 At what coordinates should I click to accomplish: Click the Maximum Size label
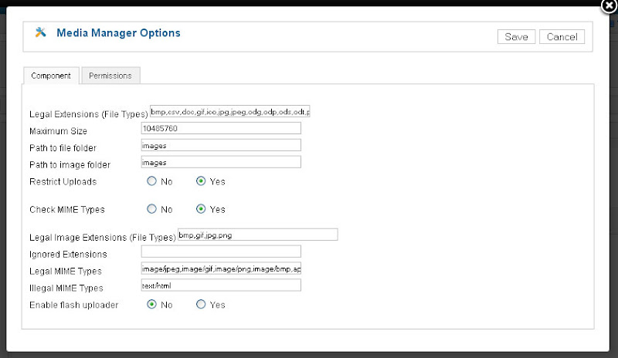coord(59,131)
